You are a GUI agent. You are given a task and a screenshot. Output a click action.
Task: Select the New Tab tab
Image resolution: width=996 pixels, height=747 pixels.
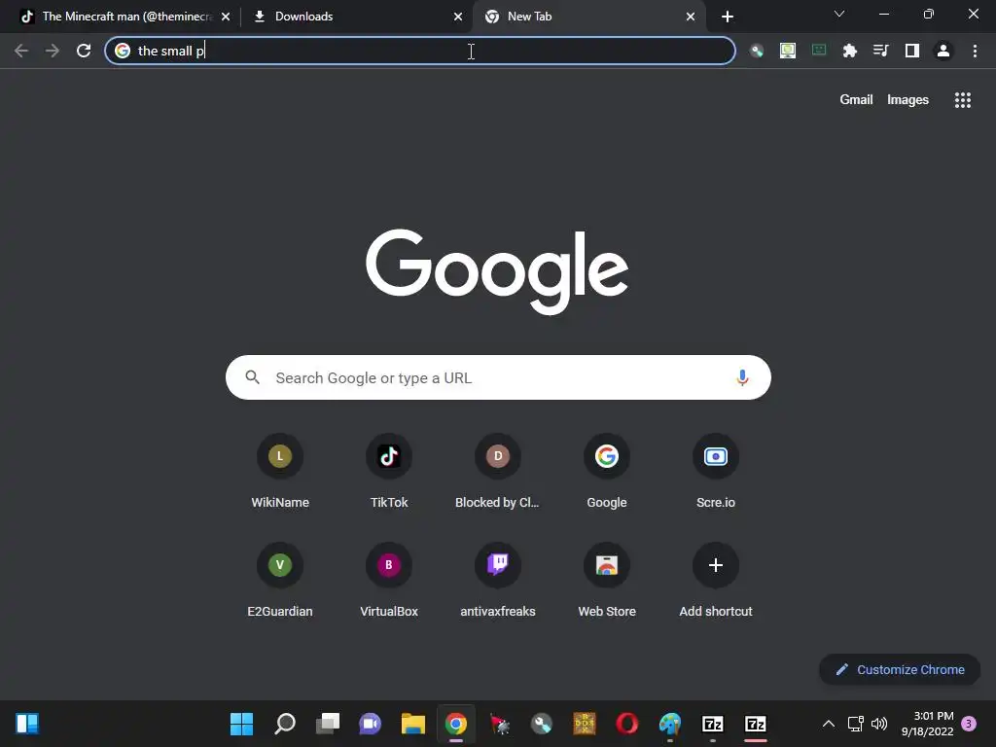click(589, 17)
